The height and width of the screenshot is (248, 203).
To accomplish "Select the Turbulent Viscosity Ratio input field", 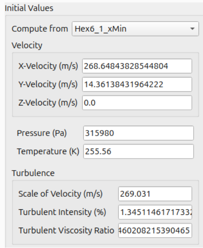I will (x=155, y=230).
